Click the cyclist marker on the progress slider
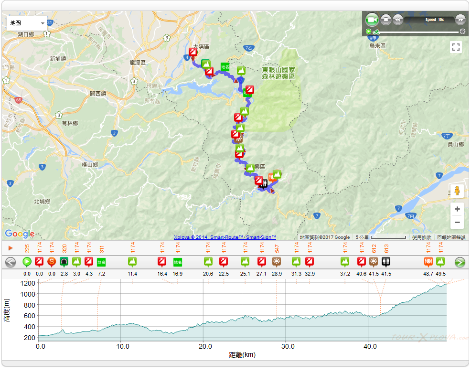Image resolution: width=471 pixels, height=374 pixels. [376, 32]
